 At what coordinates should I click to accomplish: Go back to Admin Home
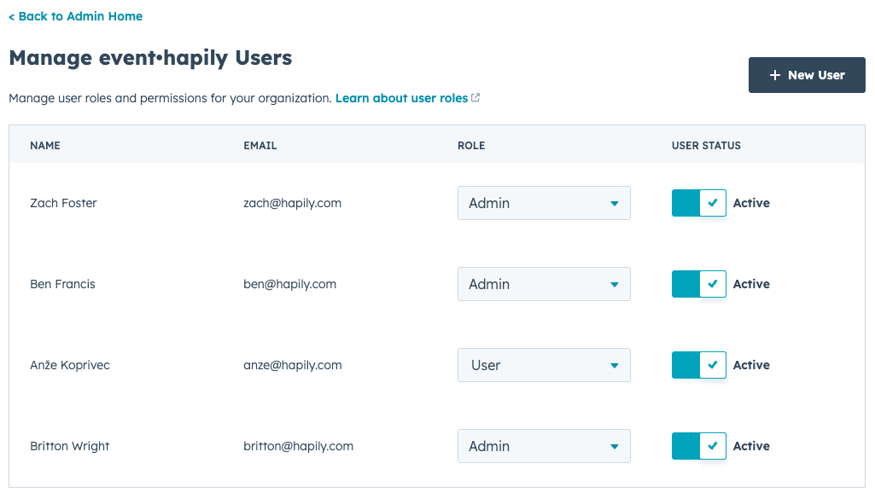click(x=75, y=16)
